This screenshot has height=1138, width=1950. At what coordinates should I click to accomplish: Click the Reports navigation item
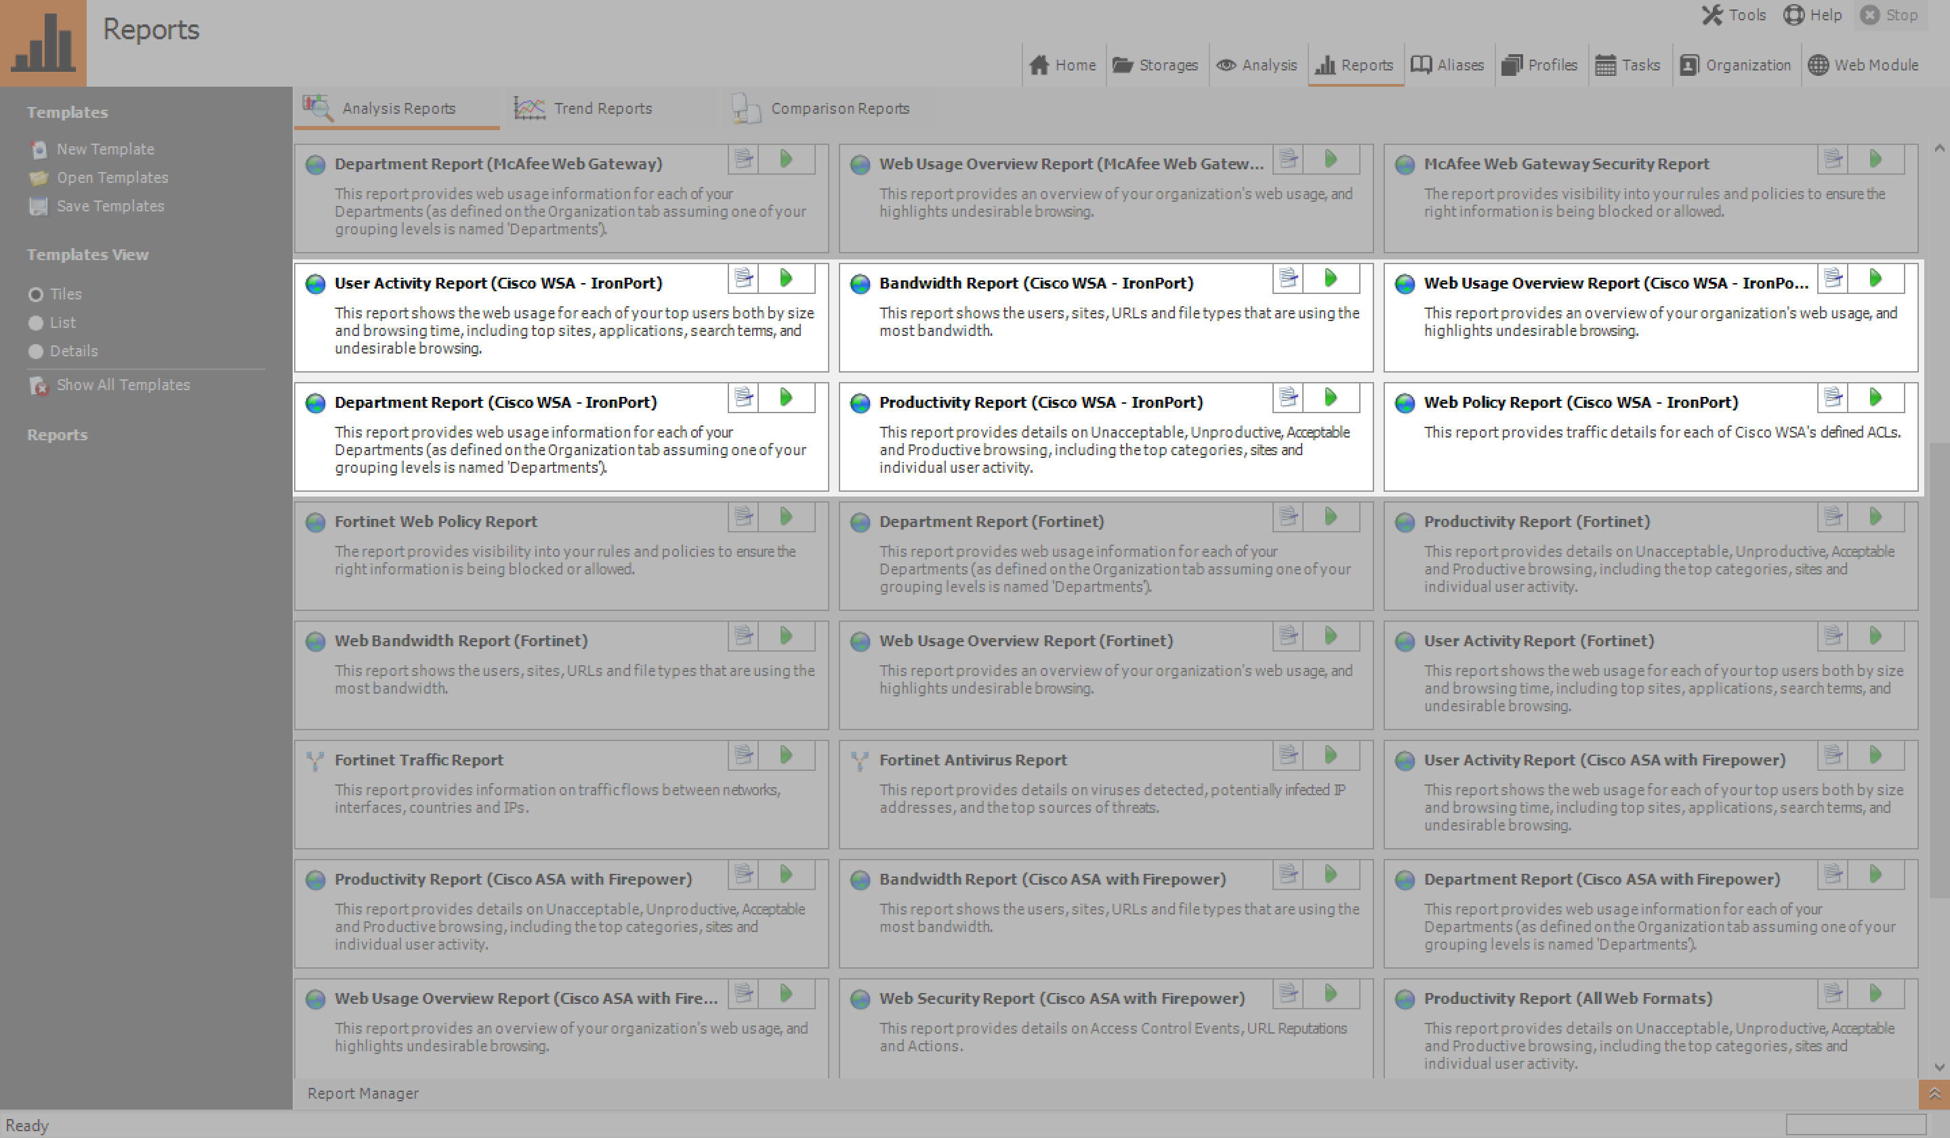[1355, 65]
